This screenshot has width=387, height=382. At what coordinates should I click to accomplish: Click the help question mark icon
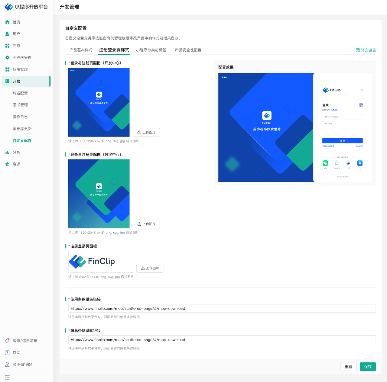7,353
